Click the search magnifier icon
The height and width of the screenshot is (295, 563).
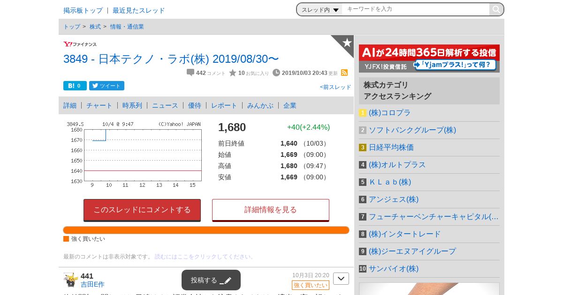pyautogui.click(x=496, y=9)
